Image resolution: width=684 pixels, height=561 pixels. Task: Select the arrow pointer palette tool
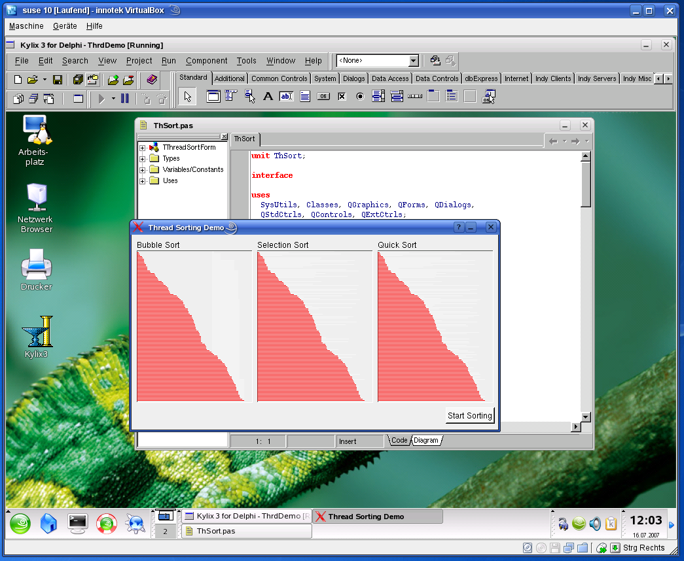pyautogui.click(x=187, y=97)
